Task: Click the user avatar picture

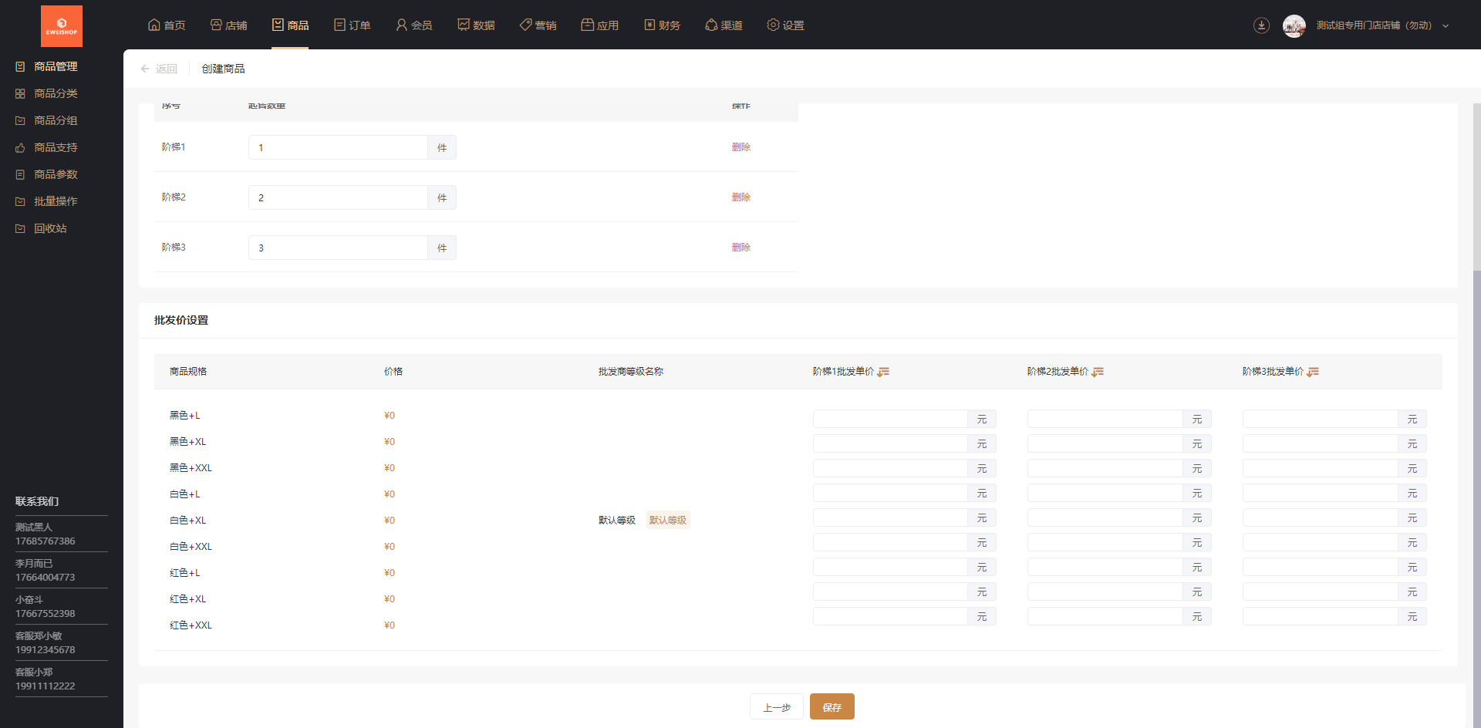Action: point(1294,25)
